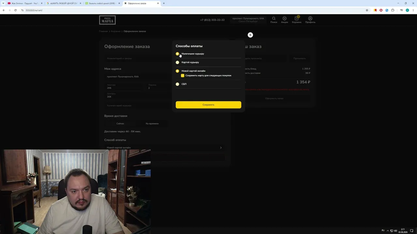Select СБП payment option
417x234 pixels.
[x=177, y=84]
